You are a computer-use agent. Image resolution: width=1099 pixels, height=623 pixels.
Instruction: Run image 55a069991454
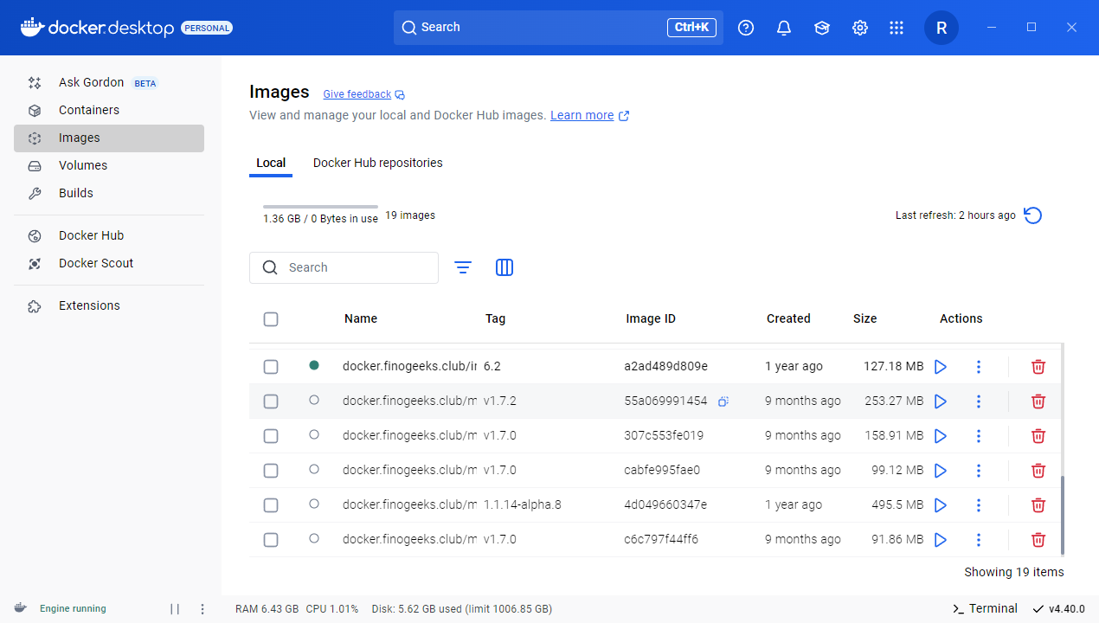pyautogui.click(x=941, y=401)
